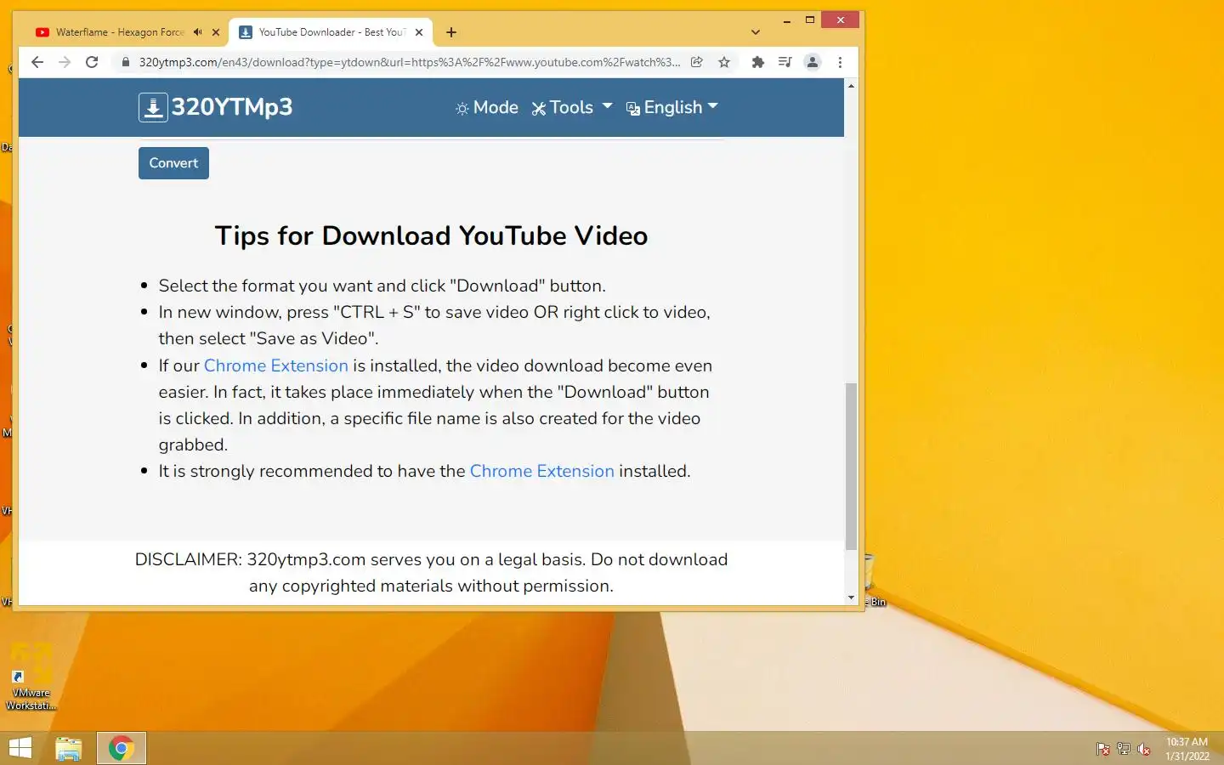Image resolution: width=1224 pixels, height=765 pixels.
Task: Click the network tray icon
Action: (1124, 749)
